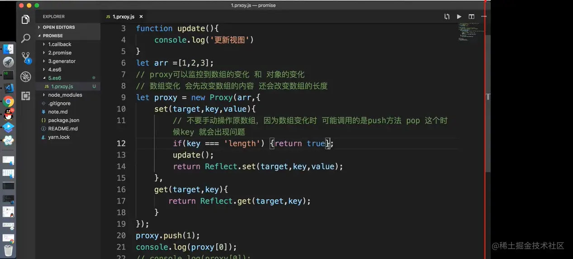Click console.log(proxy[0]); on line 21
Screen dimensions: 573x259
(186, 247)
